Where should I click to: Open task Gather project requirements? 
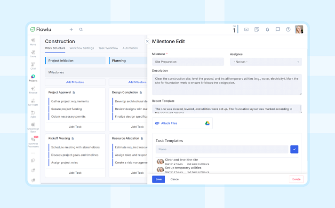coord(70,101)
